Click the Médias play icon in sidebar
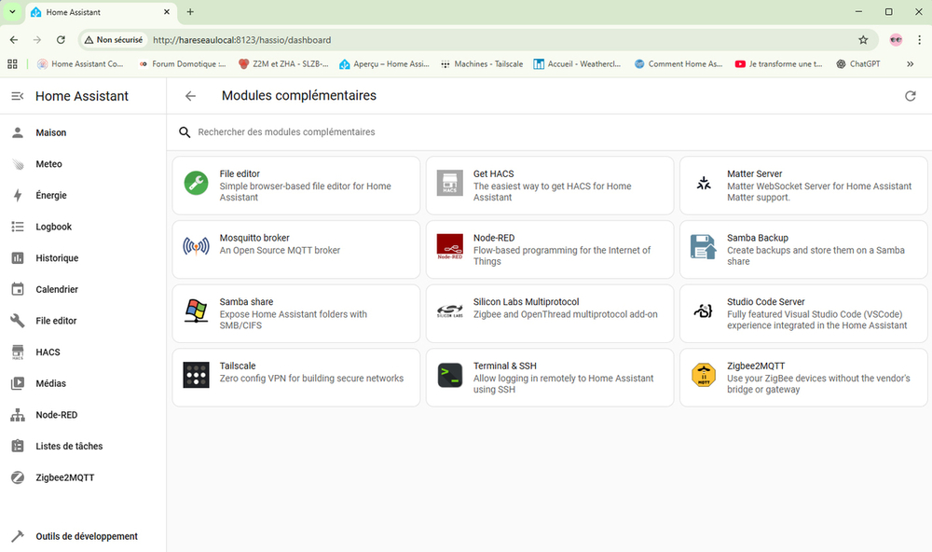This screenshot has height=552, width=932. [18, 383]
